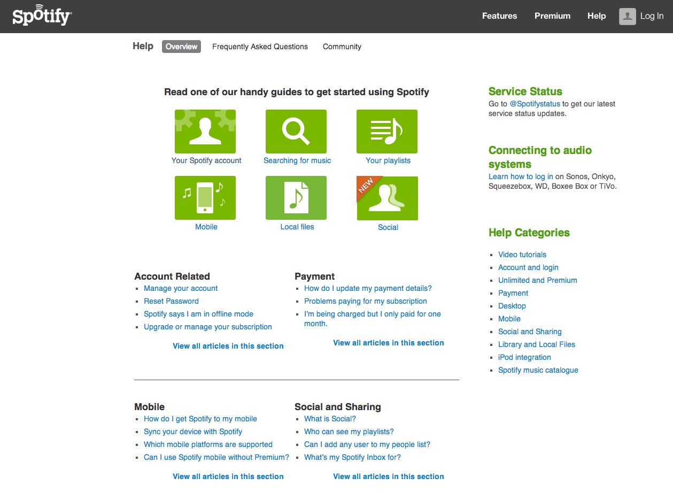Click the Account Related section heading

click(x=172, y=276)
